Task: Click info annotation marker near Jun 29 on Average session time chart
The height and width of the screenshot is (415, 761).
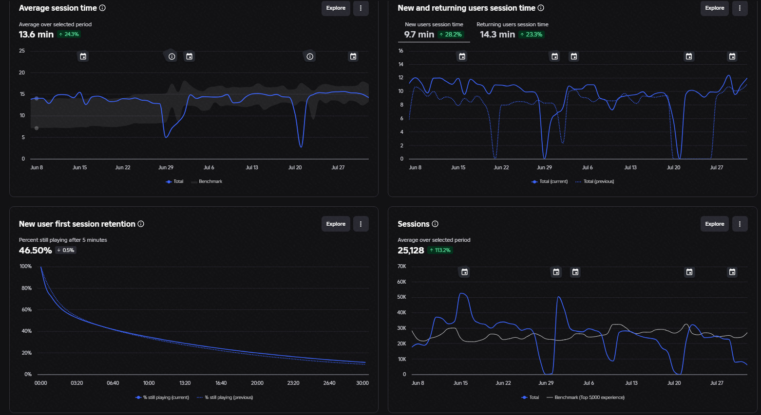Action: (172, 56)
